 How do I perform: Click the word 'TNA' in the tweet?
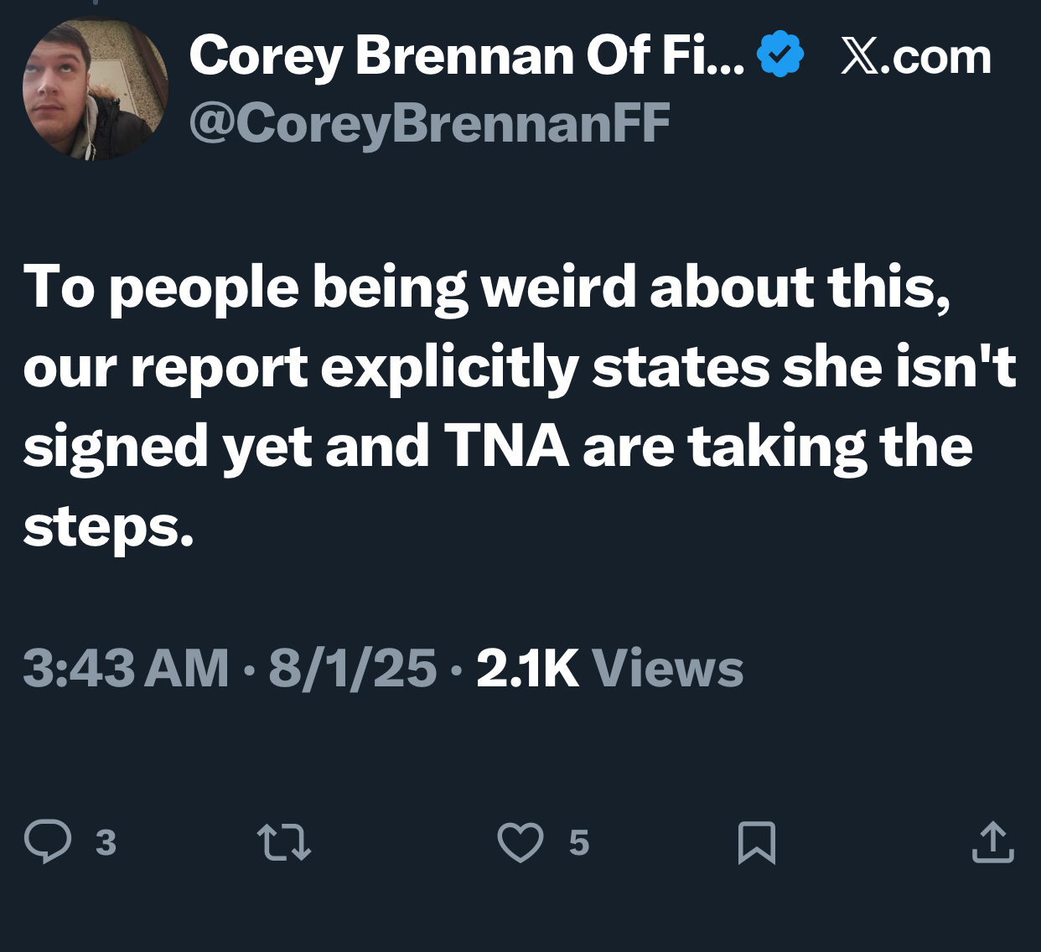click(x=506, y=446)
